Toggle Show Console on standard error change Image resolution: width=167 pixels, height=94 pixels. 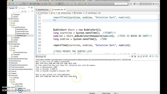(147, 56)
